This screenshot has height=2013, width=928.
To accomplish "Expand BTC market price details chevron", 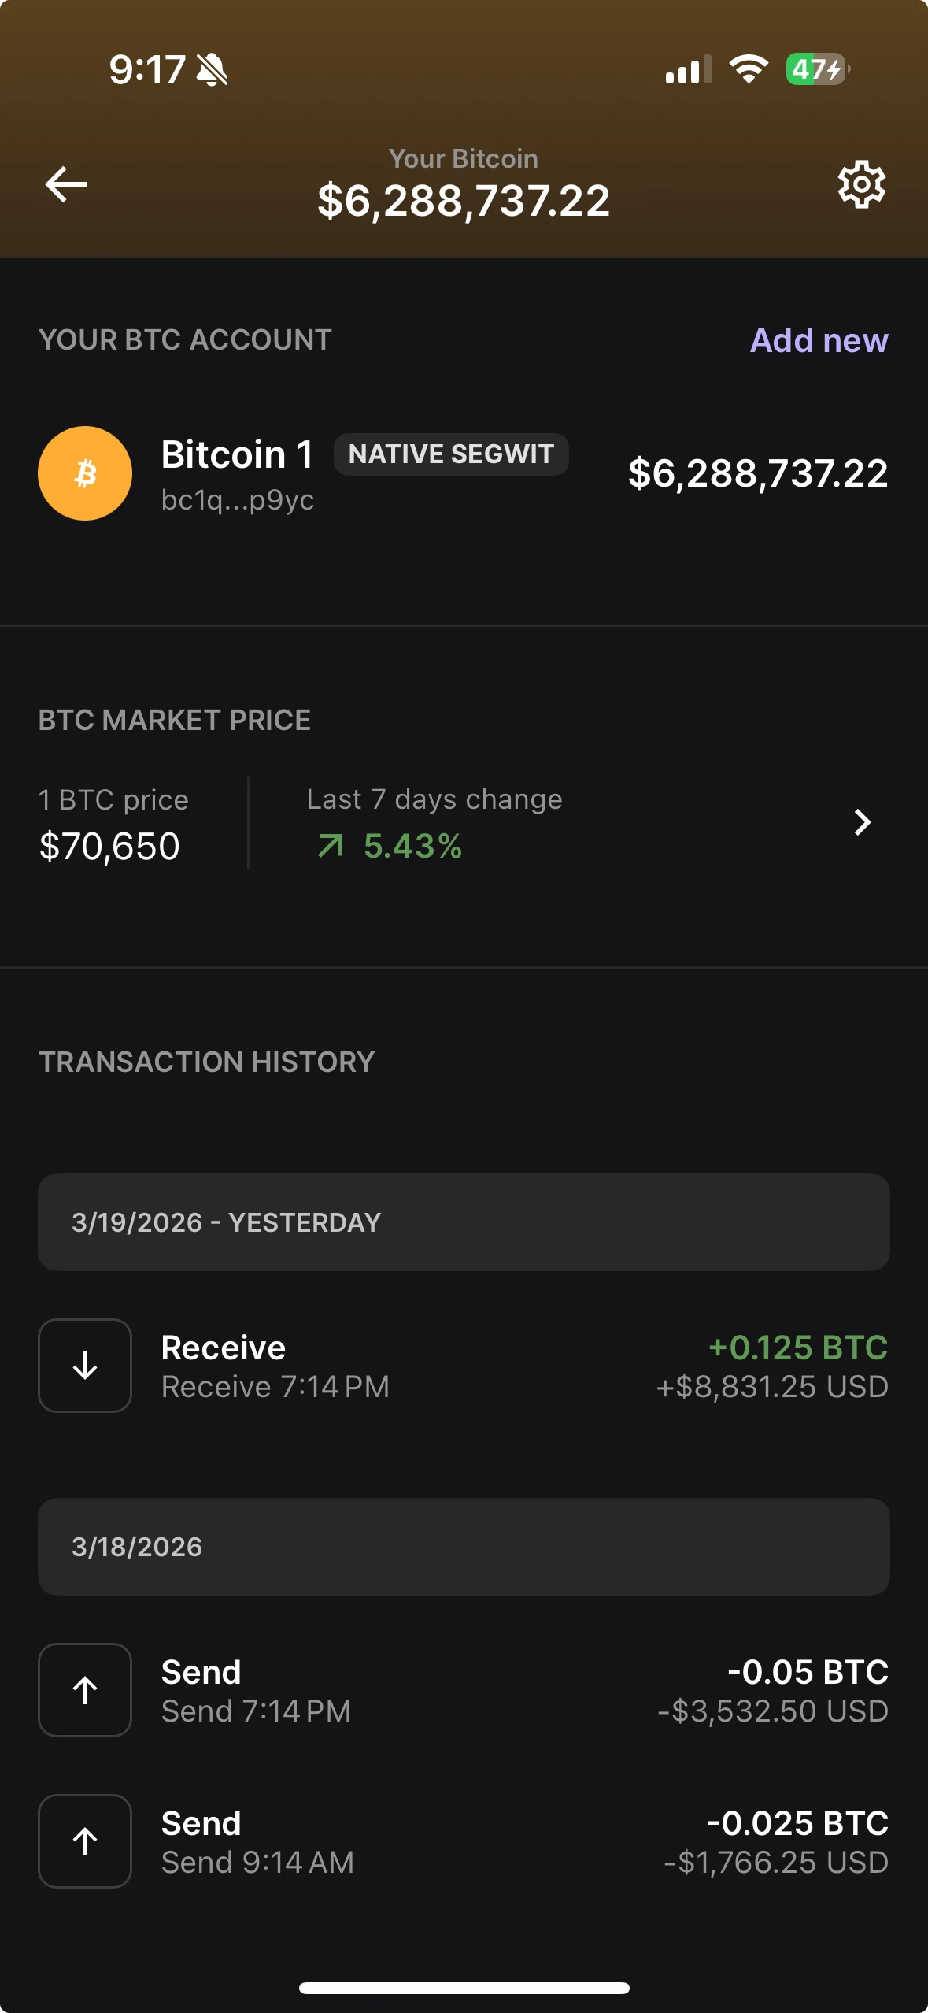I will pos(863,822).
